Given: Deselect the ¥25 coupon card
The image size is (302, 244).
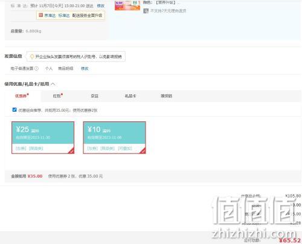Looking at the screenshot, I should click(43, 138).
